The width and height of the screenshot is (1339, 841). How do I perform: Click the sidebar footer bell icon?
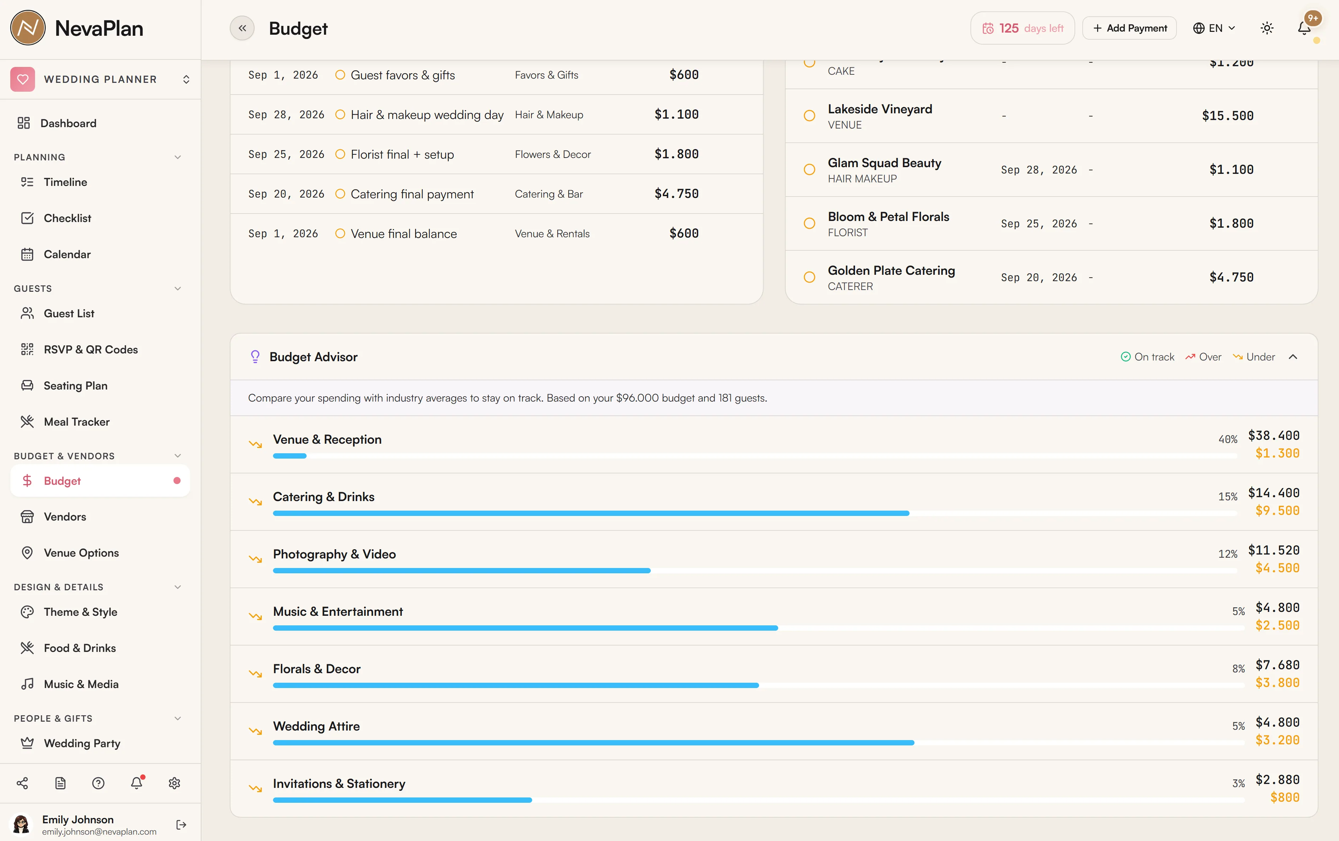(137, 784)
